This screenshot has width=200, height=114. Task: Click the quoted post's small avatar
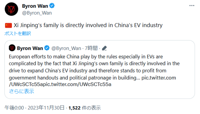(x=12, y=48)
